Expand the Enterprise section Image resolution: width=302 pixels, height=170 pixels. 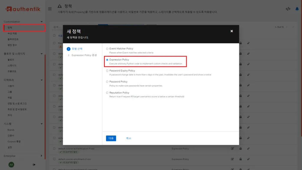[41, 156]
